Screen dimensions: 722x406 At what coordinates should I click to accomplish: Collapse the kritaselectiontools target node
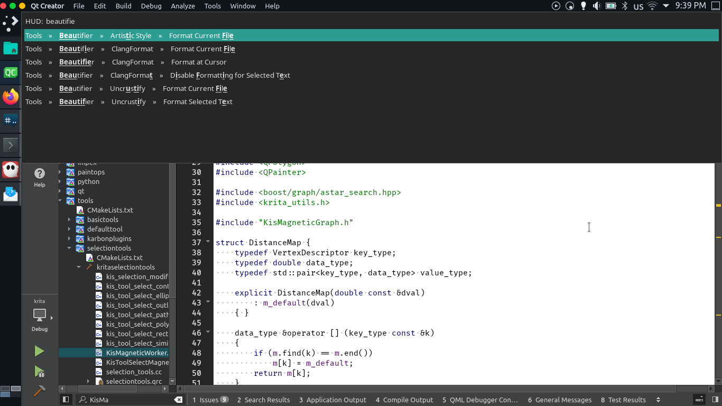point(79,267)
